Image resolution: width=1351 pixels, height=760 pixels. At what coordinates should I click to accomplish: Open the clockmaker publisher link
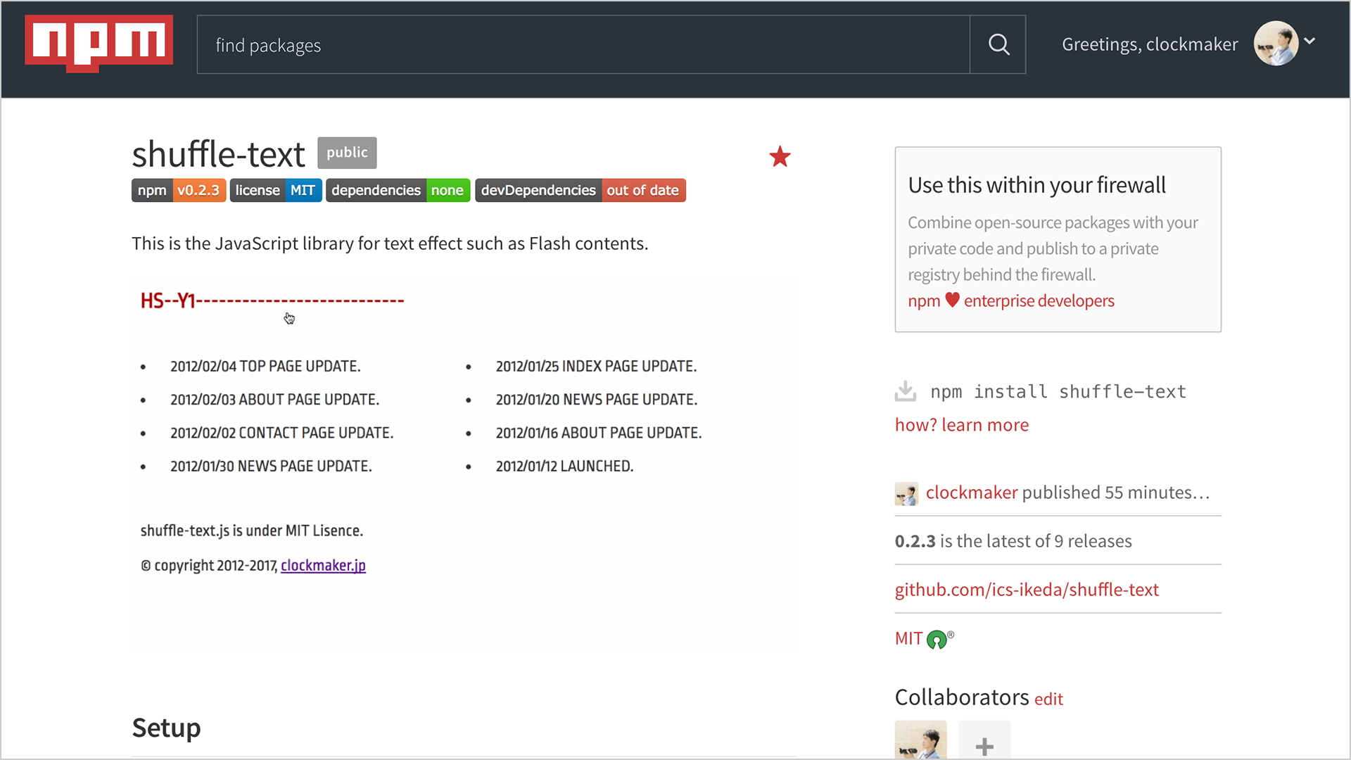click(971, 493)
